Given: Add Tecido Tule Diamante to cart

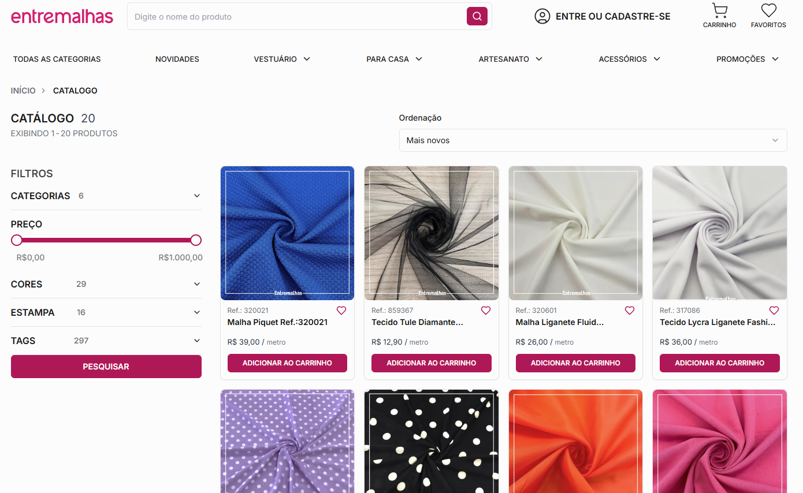Looking at the screenshot, I should [x=432, y=363].
